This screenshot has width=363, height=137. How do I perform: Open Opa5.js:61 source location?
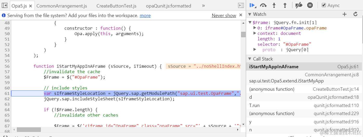(x=348, y=67)
